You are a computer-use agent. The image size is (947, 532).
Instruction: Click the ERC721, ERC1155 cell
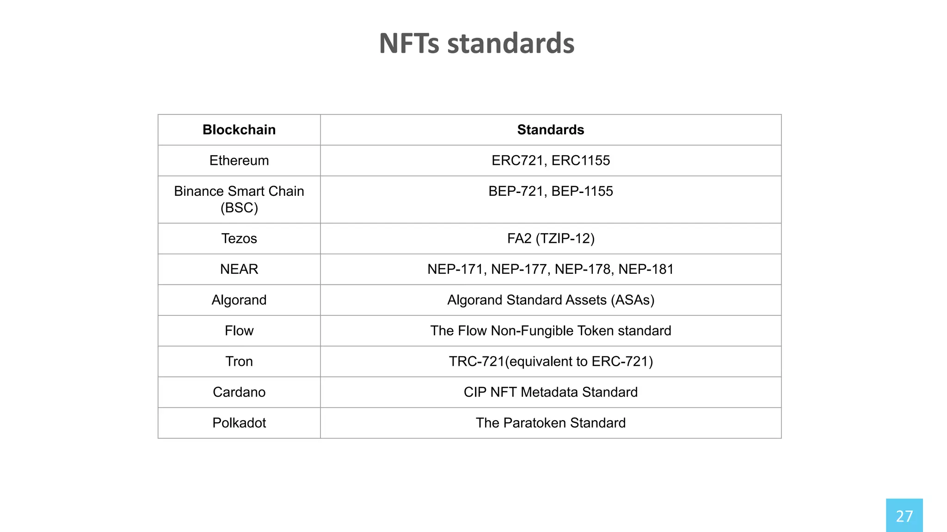[x=550, y=160]
